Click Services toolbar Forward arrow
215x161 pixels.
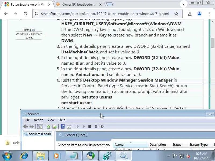(31, 126)
